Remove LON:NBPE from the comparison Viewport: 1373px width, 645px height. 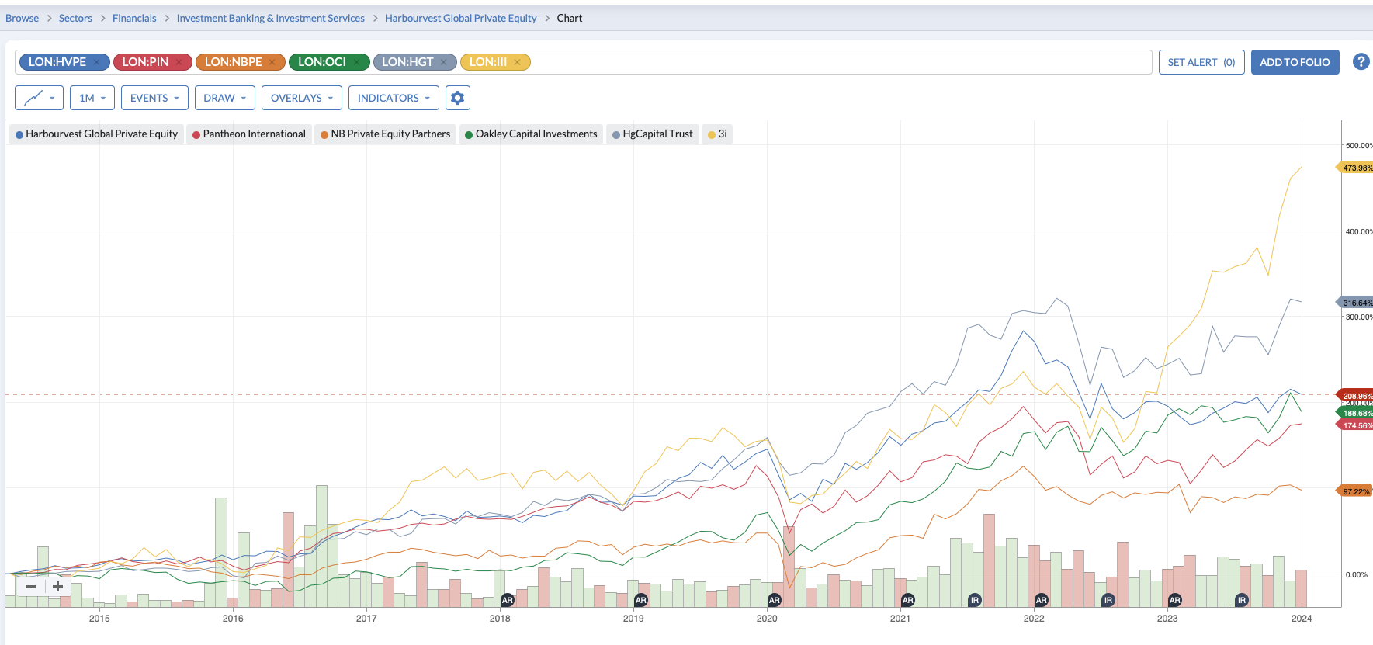[x=272, y=62]
